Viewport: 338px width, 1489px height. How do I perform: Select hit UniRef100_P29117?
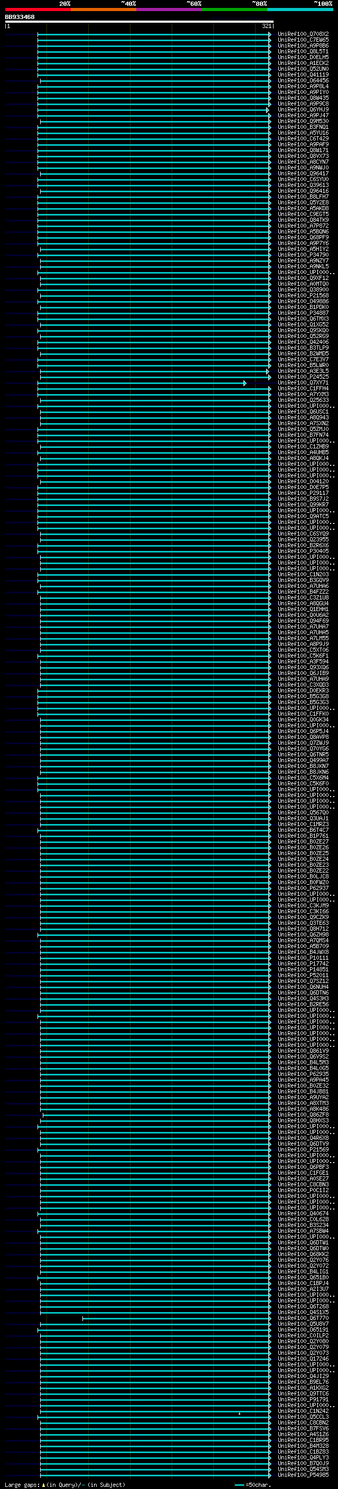coord(303,493)
